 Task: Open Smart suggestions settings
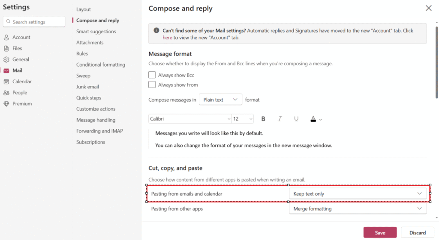tap(96, 32)
